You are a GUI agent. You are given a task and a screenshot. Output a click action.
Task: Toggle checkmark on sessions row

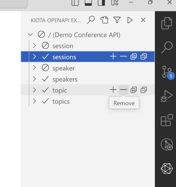click(x=45, y=56)
